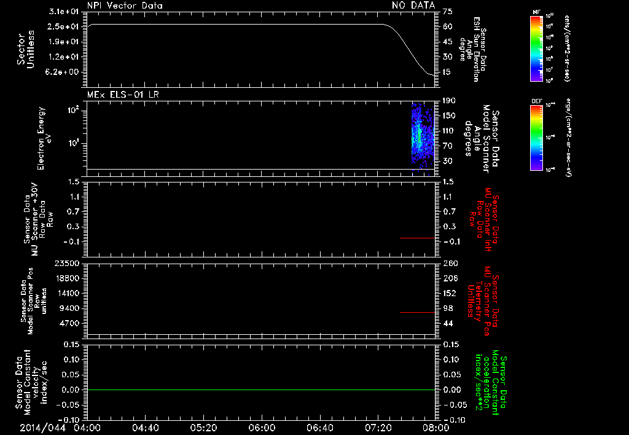The height and width of the screenshot is (435, 629).
Task: Click the 14100 scanner position tick
Action: (x=66, y=293)
